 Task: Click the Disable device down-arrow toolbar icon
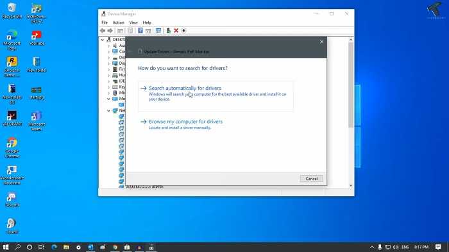click(184, 31)
